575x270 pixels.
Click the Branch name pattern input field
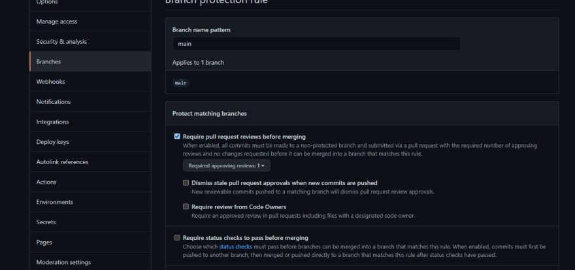(x=316, y=44)
